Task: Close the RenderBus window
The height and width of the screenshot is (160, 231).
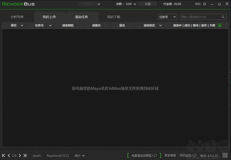Action: [227, 4]
